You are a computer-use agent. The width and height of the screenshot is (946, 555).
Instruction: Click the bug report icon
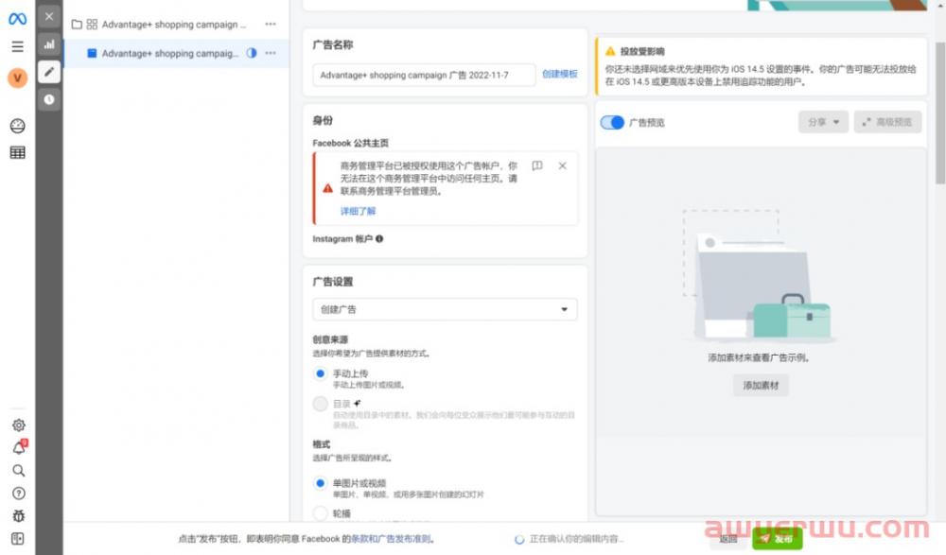pyautogui.click(x=19, y=516)
